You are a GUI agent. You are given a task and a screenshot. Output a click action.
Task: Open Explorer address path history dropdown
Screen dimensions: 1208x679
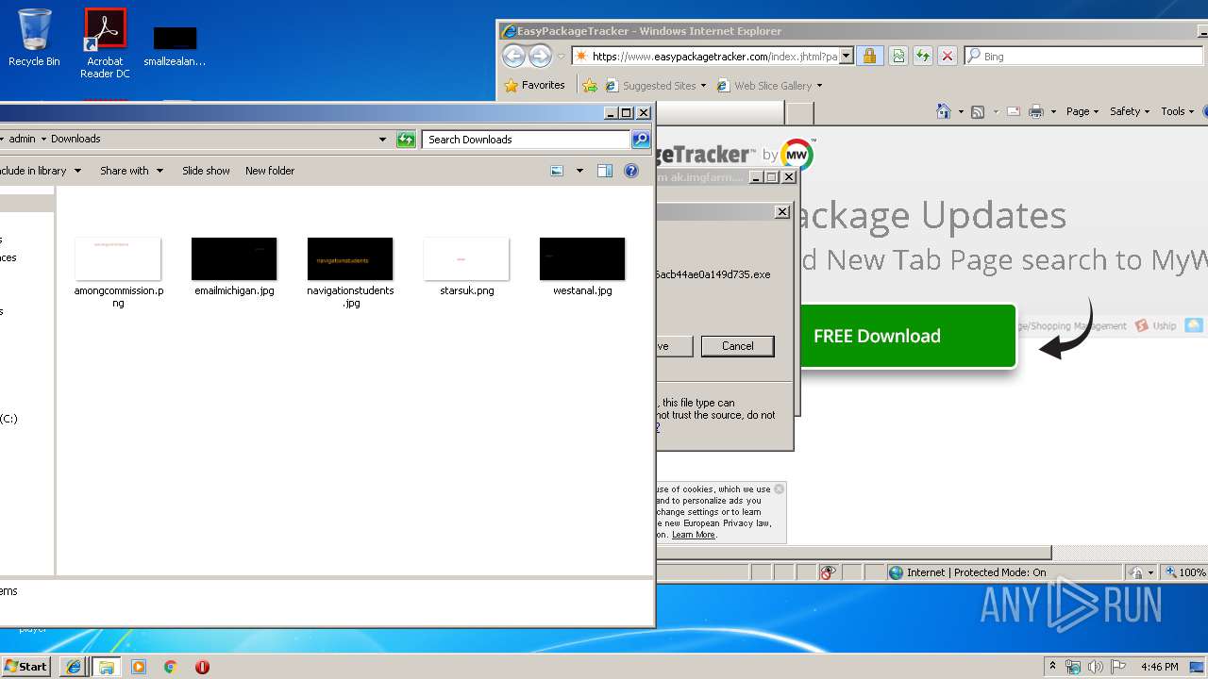(382, 140)
